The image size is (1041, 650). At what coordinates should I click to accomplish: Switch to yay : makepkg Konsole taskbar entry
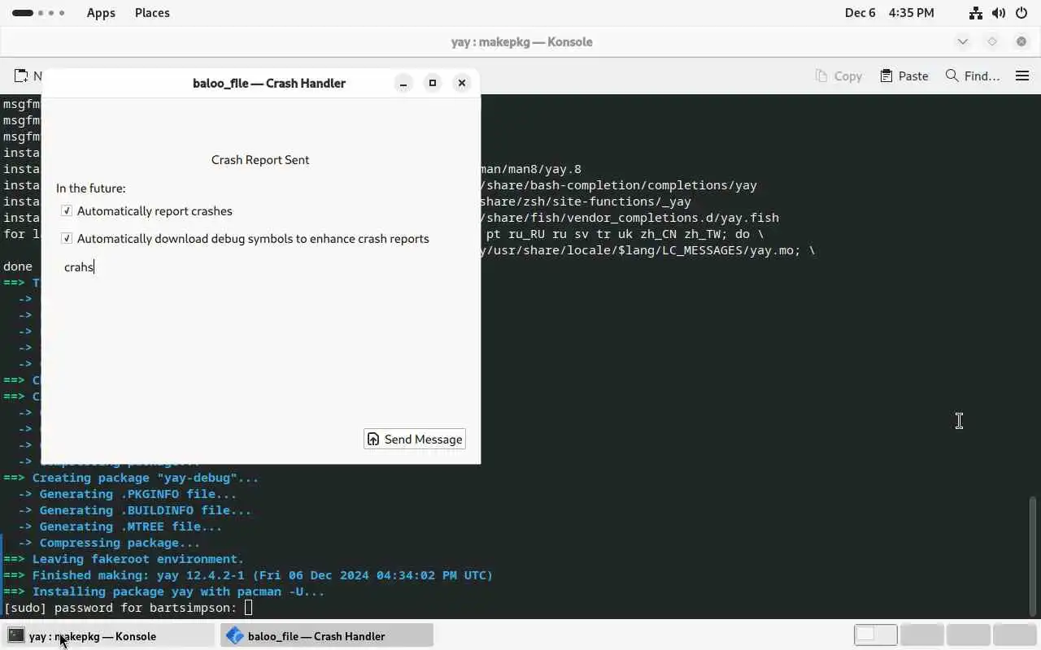108,635
